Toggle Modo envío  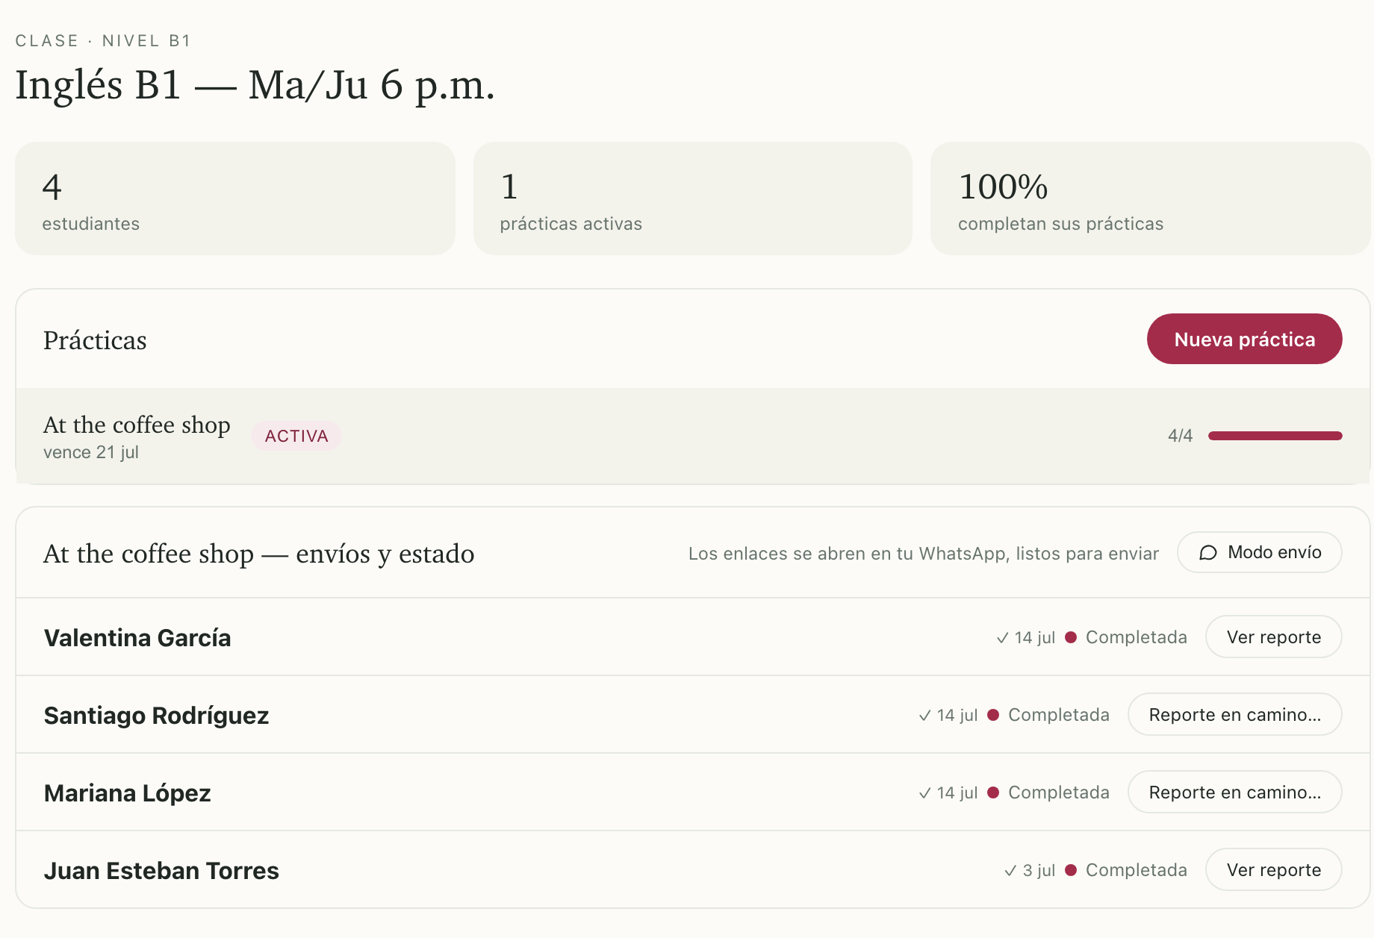point(1259,552)
